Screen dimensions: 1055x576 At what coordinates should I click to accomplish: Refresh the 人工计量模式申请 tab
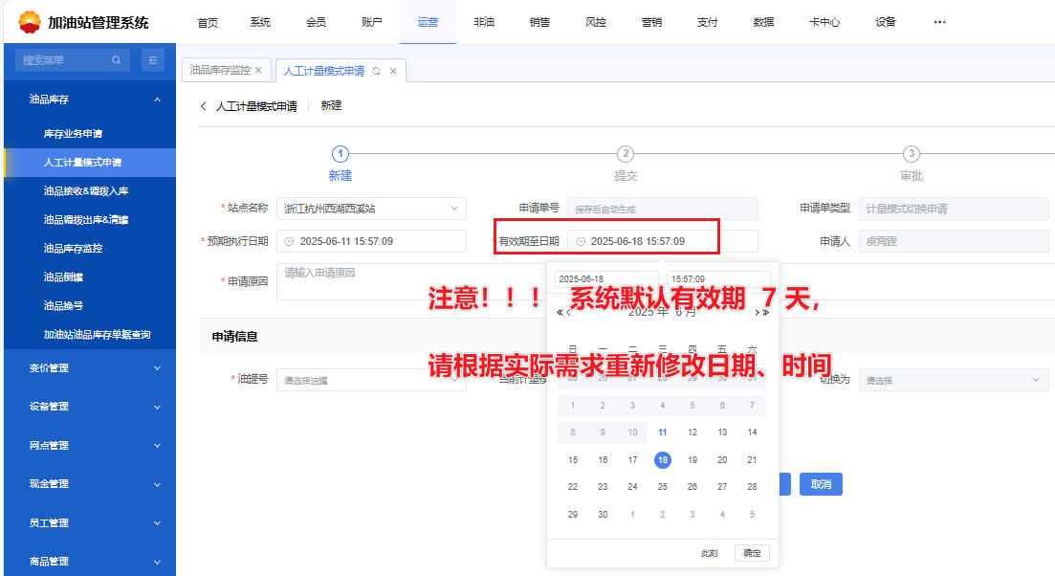(377, 71)
